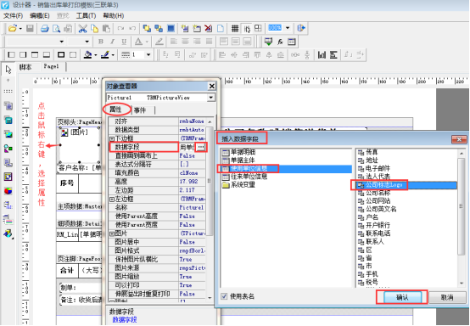This screenshot has width=470, height=326.
Task: Click the 确认 button
Action: pyautogui.click(x=402, y=297)
